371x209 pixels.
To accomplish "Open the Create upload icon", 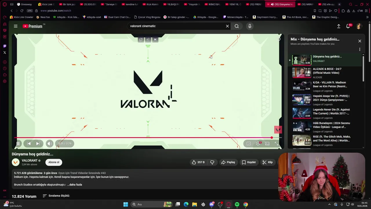I will [339, 26].
